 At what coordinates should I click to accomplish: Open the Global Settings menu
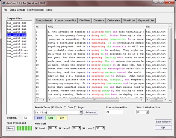[17, 10]
